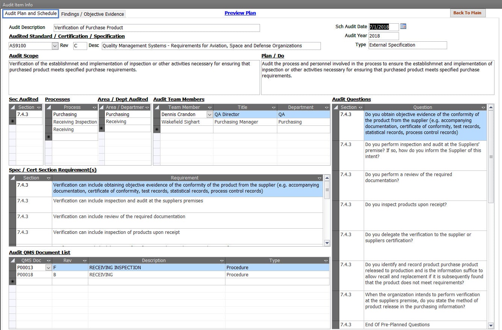Click the new row asterisk in Processes grid
This screenshot has height=330, width=502.
pyautogui.click(x=48, y=137)
